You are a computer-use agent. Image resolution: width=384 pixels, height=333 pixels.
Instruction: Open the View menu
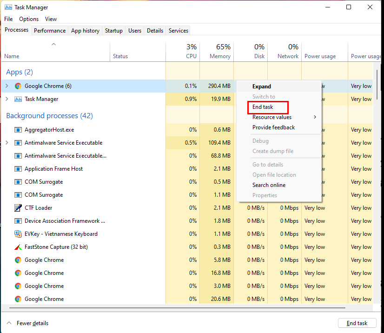click(51, 19)
